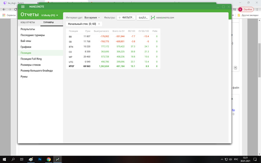Click the total winnings 1,262,654

[x=104, y=66]
